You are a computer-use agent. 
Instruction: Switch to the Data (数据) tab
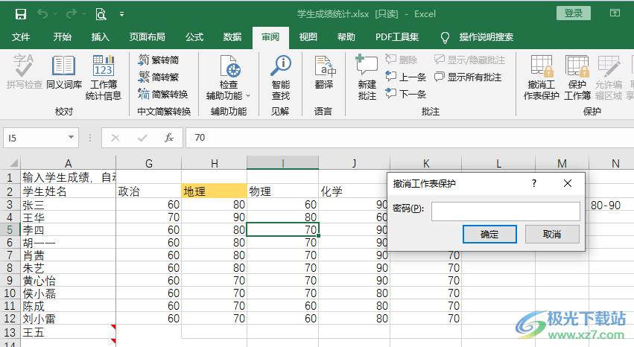(232, 37)
